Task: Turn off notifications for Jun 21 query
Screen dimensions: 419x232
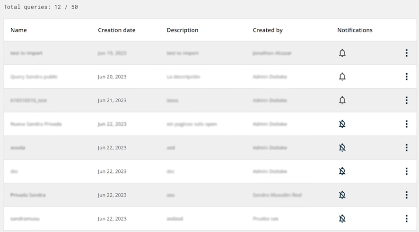Action: (x=342, y=100)
